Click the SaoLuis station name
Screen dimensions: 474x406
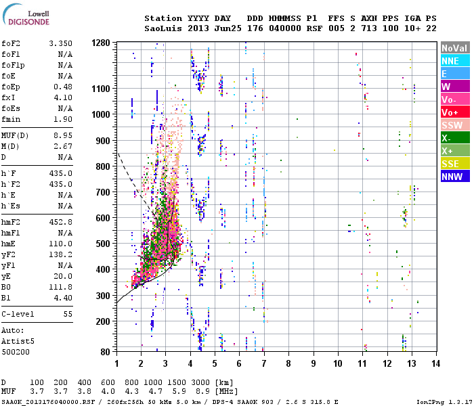(x=163, y=28)
